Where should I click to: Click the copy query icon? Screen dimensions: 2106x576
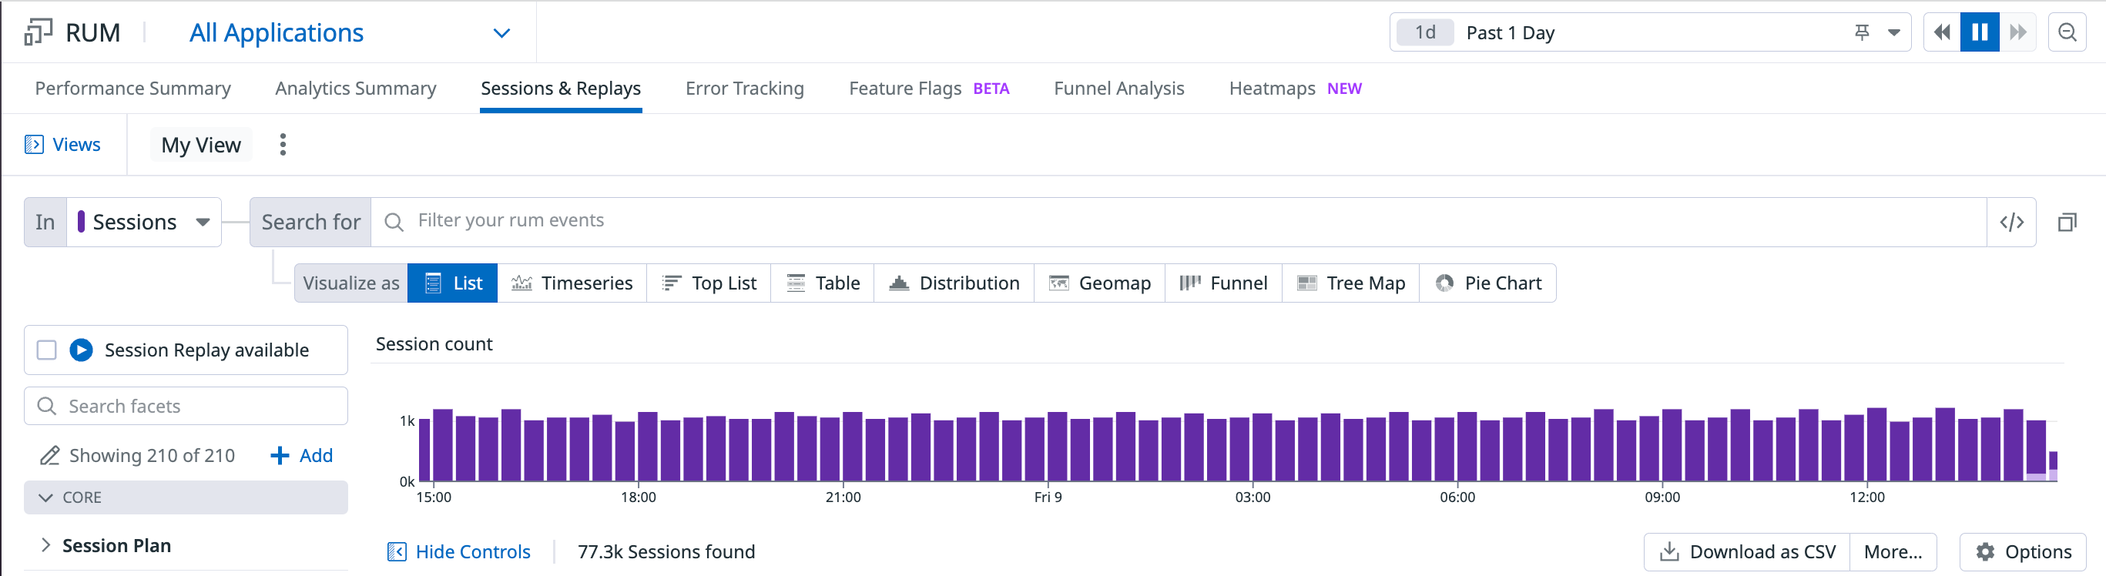2067,223
